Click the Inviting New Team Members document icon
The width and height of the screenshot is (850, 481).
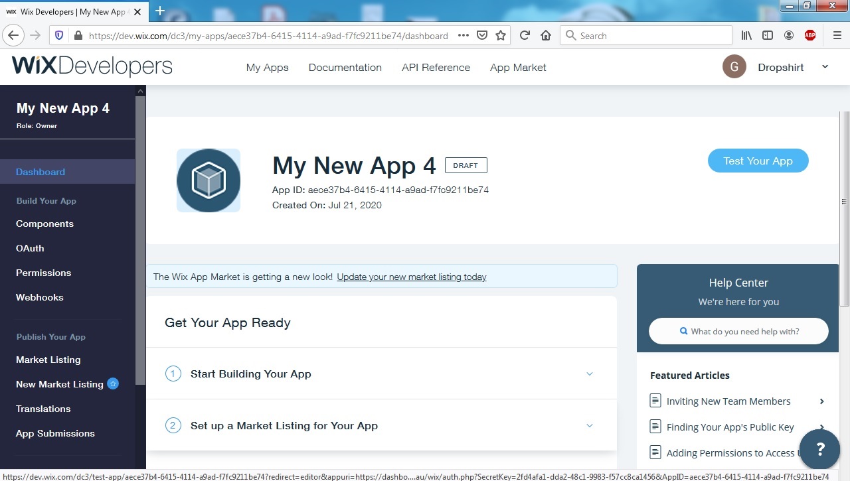pos(655,401)
